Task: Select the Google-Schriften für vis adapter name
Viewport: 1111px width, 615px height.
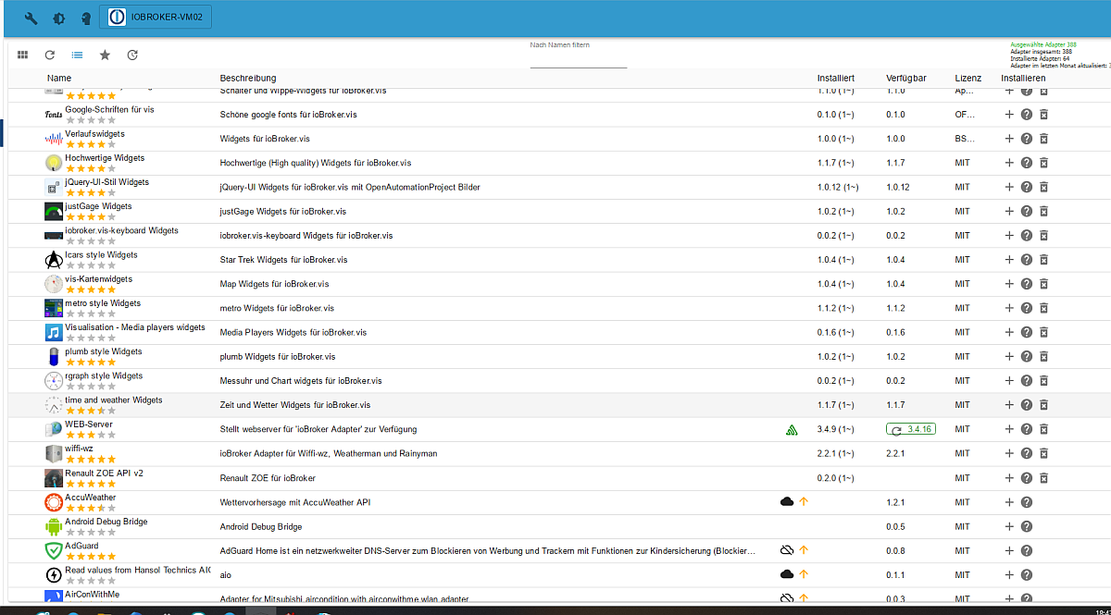Action: click(109, 109)
